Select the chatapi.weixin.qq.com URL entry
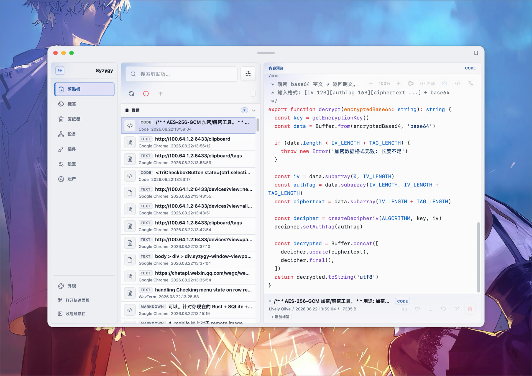This screenshot has height=376, width=532. point(188,276)
